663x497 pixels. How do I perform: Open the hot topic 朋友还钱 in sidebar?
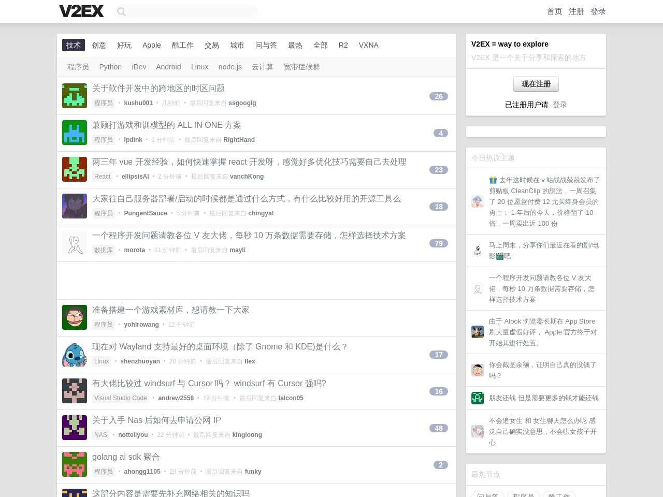543,398
